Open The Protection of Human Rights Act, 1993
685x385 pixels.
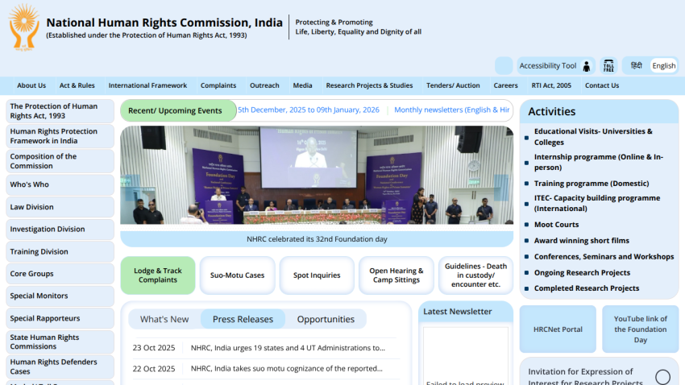tap(60, 111)
